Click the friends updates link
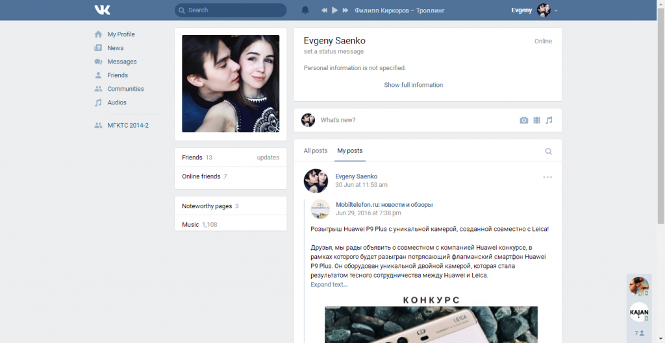This screenshot has height=343, width=665. click(268, 158)
